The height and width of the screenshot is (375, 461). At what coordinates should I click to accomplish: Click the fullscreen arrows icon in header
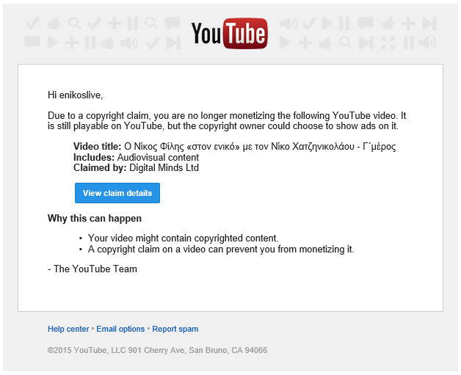coord(388,43)
